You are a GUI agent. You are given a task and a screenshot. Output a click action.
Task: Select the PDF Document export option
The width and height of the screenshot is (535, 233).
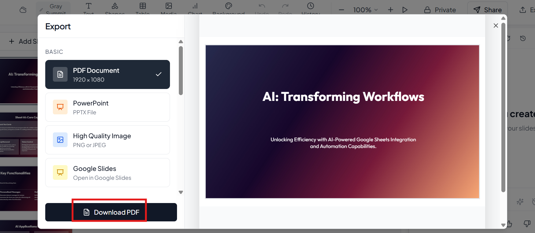pos(108,75)
